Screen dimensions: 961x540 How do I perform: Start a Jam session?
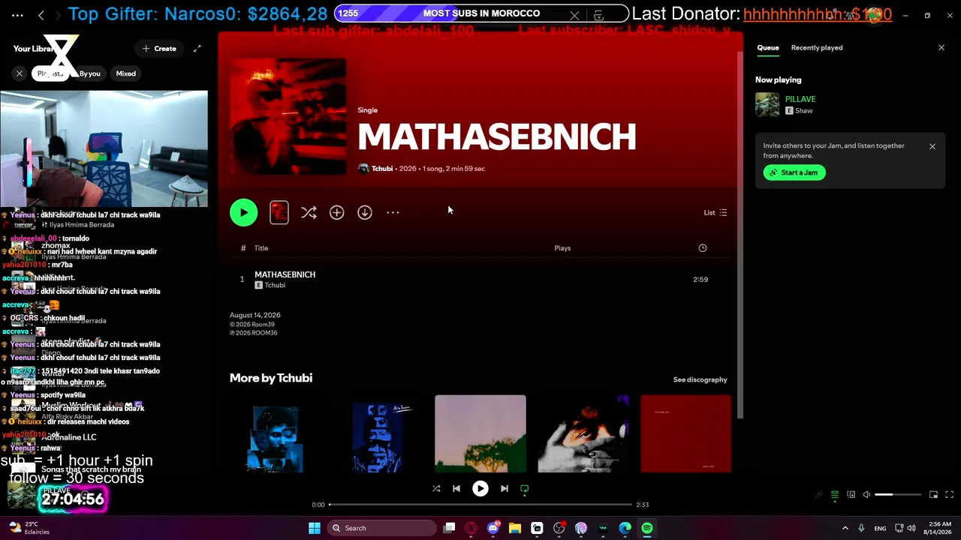pyautogui.click(x=794, y=172)
